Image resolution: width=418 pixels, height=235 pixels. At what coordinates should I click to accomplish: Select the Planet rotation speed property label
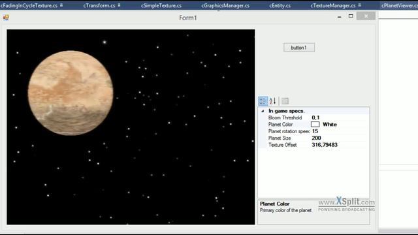point(289,131)
